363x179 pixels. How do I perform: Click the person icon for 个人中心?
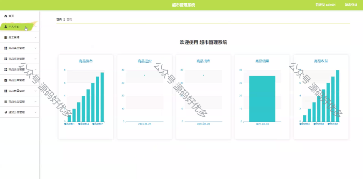tap(6, 27)
